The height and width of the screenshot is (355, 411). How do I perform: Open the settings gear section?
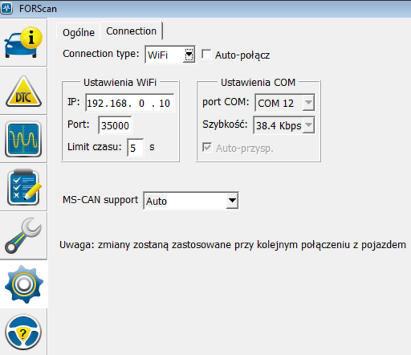coord(23,284)
